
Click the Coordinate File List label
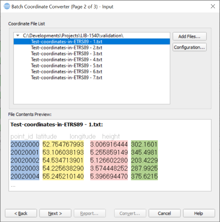tap(26, 24)
